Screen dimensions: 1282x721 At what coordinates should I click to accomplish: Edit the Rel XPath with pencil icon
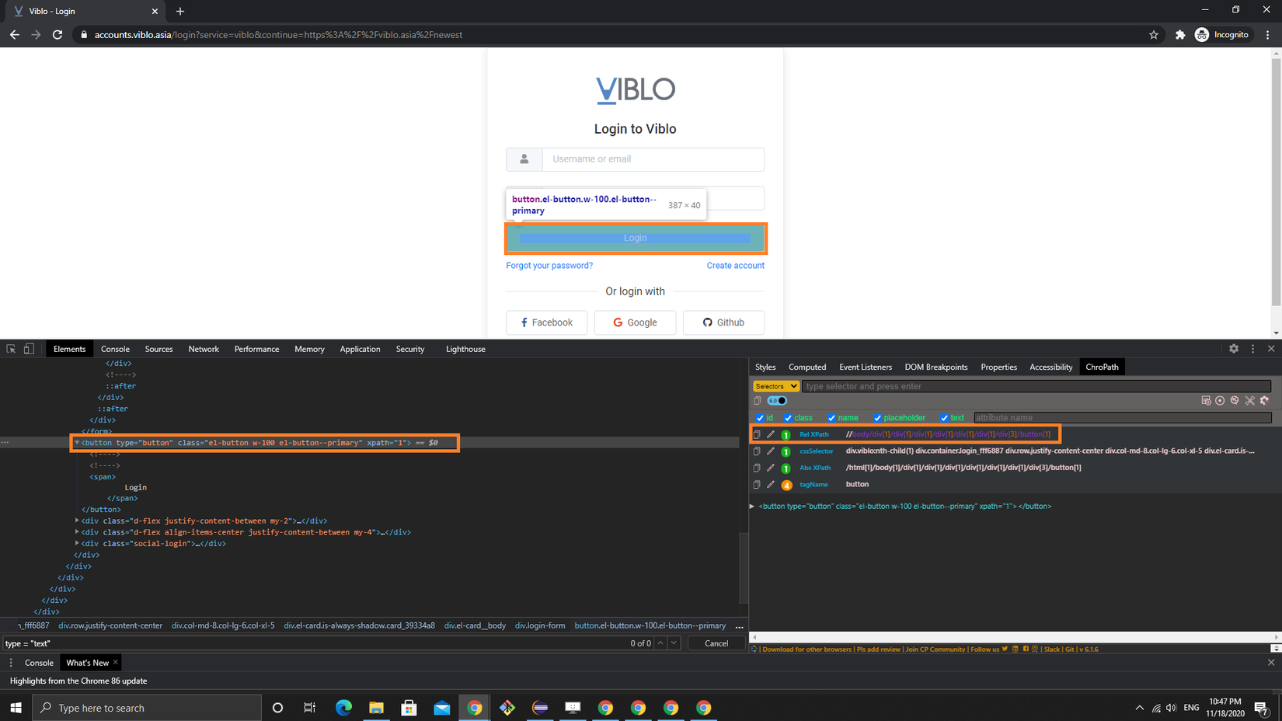771,434
